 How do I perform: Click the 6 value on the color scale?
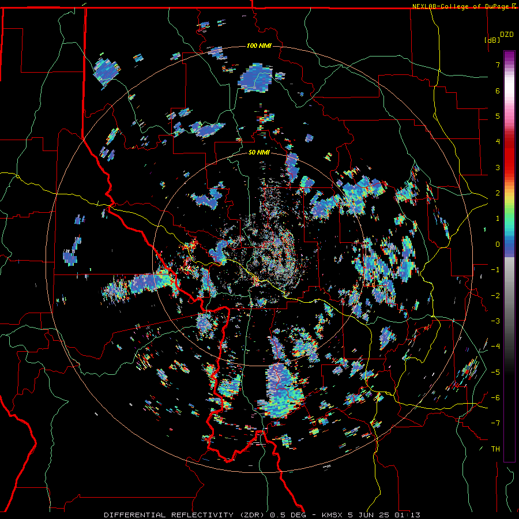tap(498, 91)
